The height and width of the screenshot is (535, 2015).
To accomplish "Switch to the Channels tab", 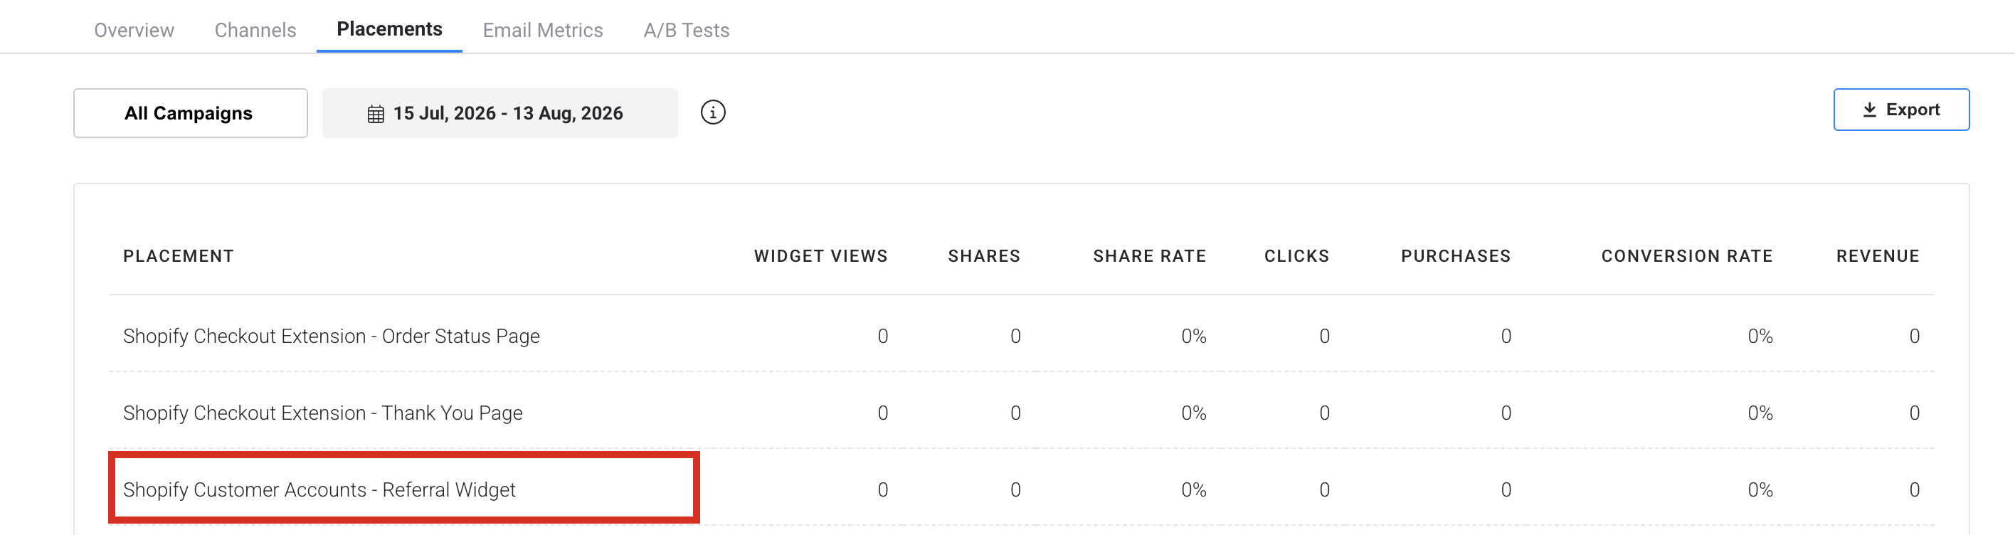I will click(x=255, y=30).
